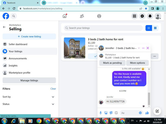Click into Search your listings field
Screen dimensions: 166x124
[103, 28]
